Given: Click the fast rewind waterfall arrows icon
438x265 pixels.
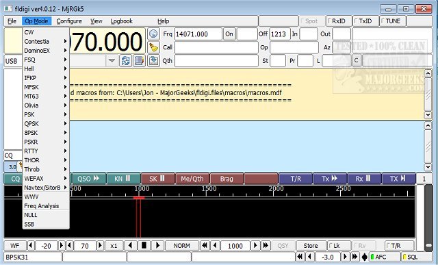Looking at the screenshot, I should (x=205, y=246).
